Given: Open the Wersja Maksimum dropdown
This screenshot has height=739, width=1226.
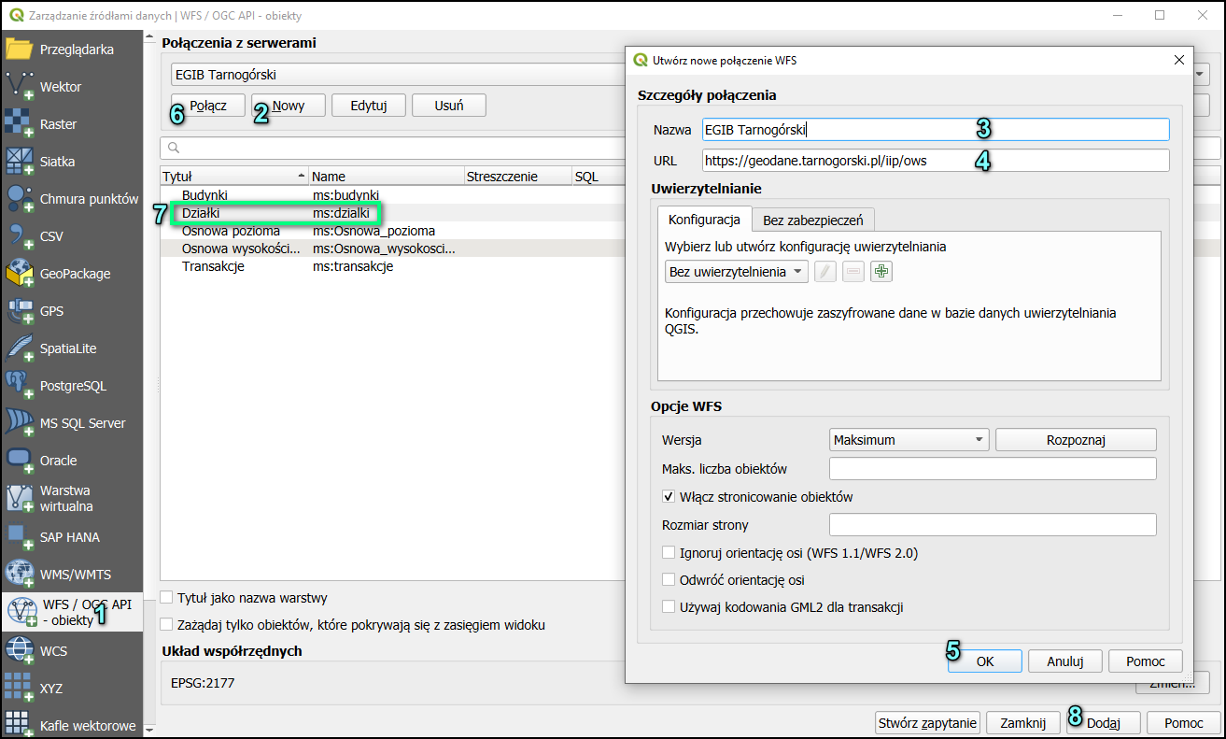Looking at the screenshot, I should pos(909,440).
